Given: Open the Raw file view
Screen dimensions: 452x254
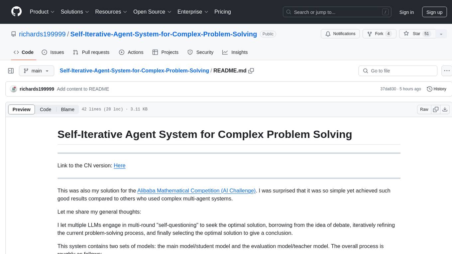Looking at the screenshot, I should coord(424,109).
